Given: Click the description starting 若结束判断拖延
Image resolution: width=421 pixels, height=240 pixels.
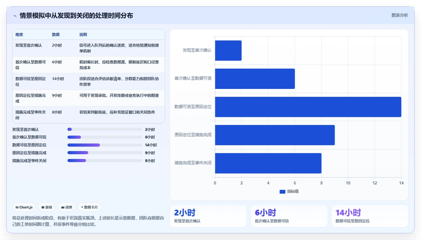Looking at the screenshot, I should 117,112.
